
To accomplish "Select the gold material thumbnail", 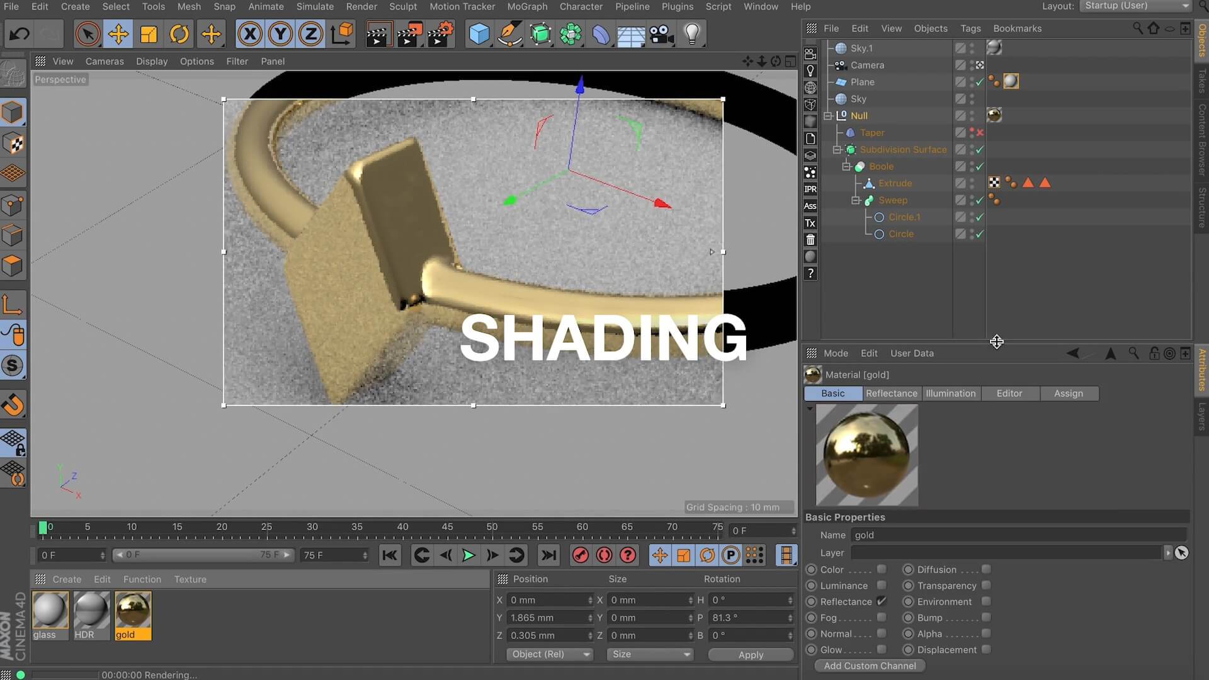I will click(133, 610).
